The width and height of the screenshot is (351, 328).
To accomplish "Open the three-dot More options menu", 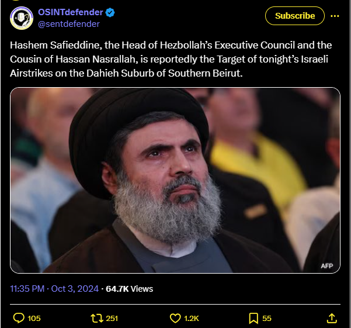I will click(x=335, y=16).
